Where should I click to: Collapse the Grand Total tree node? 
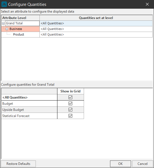click(3, 23)
